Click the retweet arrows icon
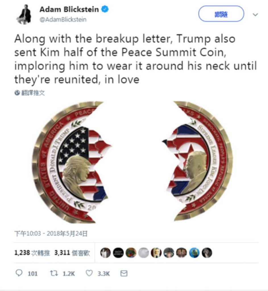 click(x=54, y=273)
